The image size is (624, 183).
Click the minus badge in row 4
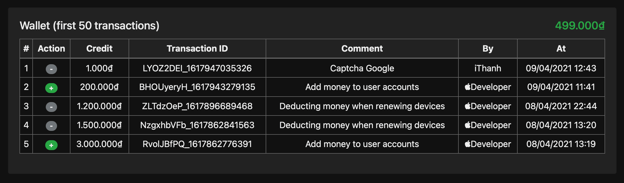click(51, 126)
